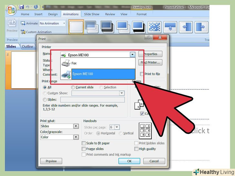Screen dimensions: 235x176
Task: Toggle Print to file checkbox
Action: coord(142,74)
